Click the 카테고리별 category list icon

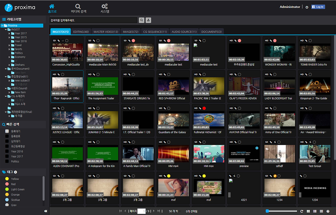coord(4,19)
